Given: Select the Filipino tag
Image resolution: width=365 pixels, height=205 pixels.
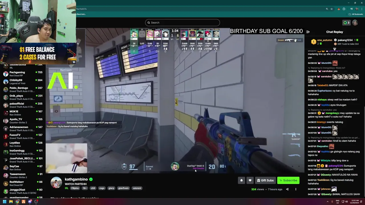Looking at the screenshot, I should click(x=75, y=188).
